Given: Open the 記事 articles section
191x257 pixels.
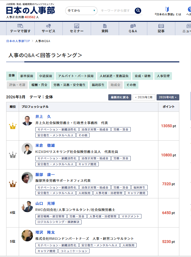Looking at the screenshot, I should (x=161, y=29).
